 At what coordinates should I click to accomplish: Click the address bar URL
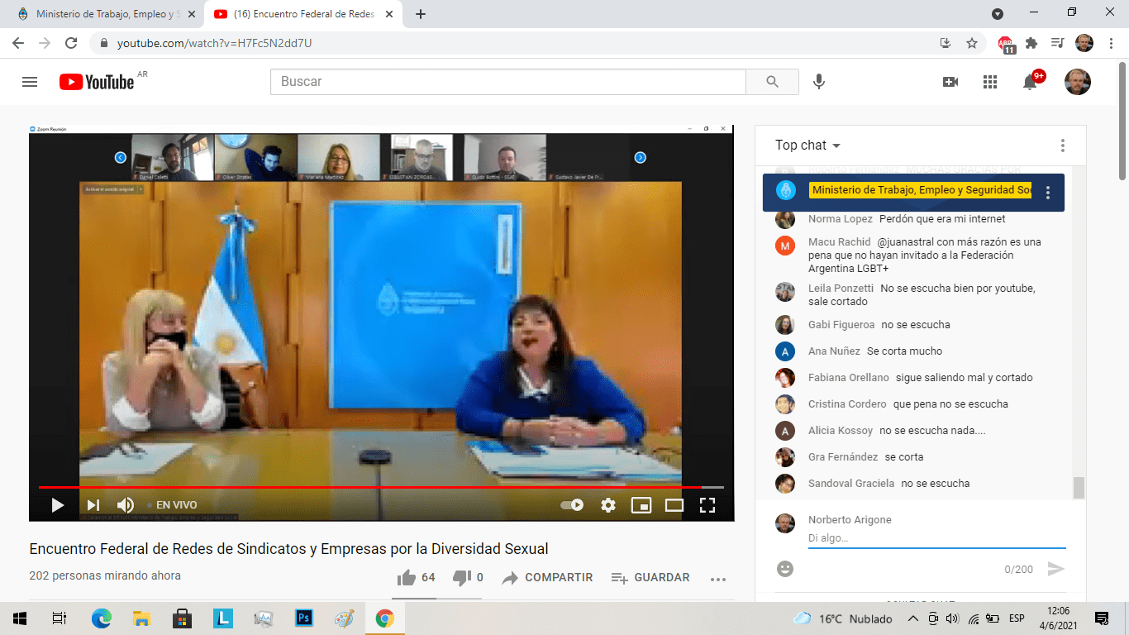click(215, 43)
